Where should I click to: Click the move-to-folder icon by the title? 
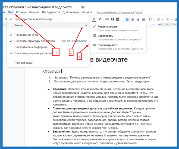[x=83, y=7]
